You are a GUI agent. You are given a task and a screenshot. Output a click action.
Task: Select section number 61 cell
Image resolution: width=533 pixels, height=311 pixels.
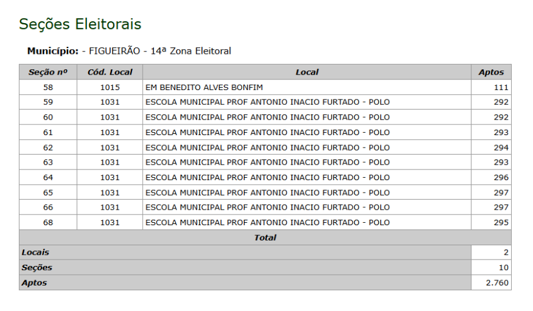click(x=48, y=132)
